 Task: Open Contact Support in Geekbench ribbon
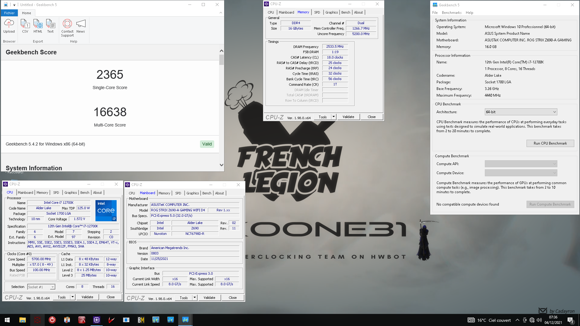coord(67,28)
